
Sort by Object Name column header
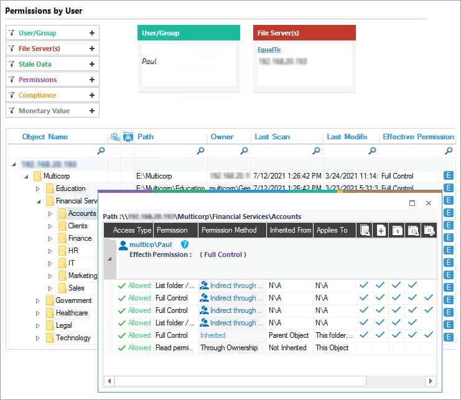45,137
